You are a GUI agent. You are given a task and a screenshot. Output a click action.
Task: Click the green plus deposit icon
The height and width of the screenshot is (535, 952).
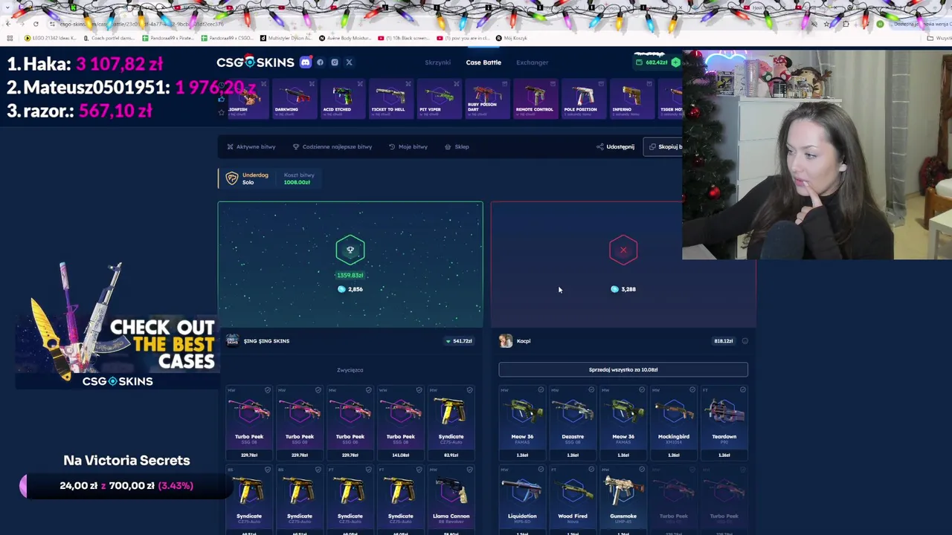pos(675,62)
